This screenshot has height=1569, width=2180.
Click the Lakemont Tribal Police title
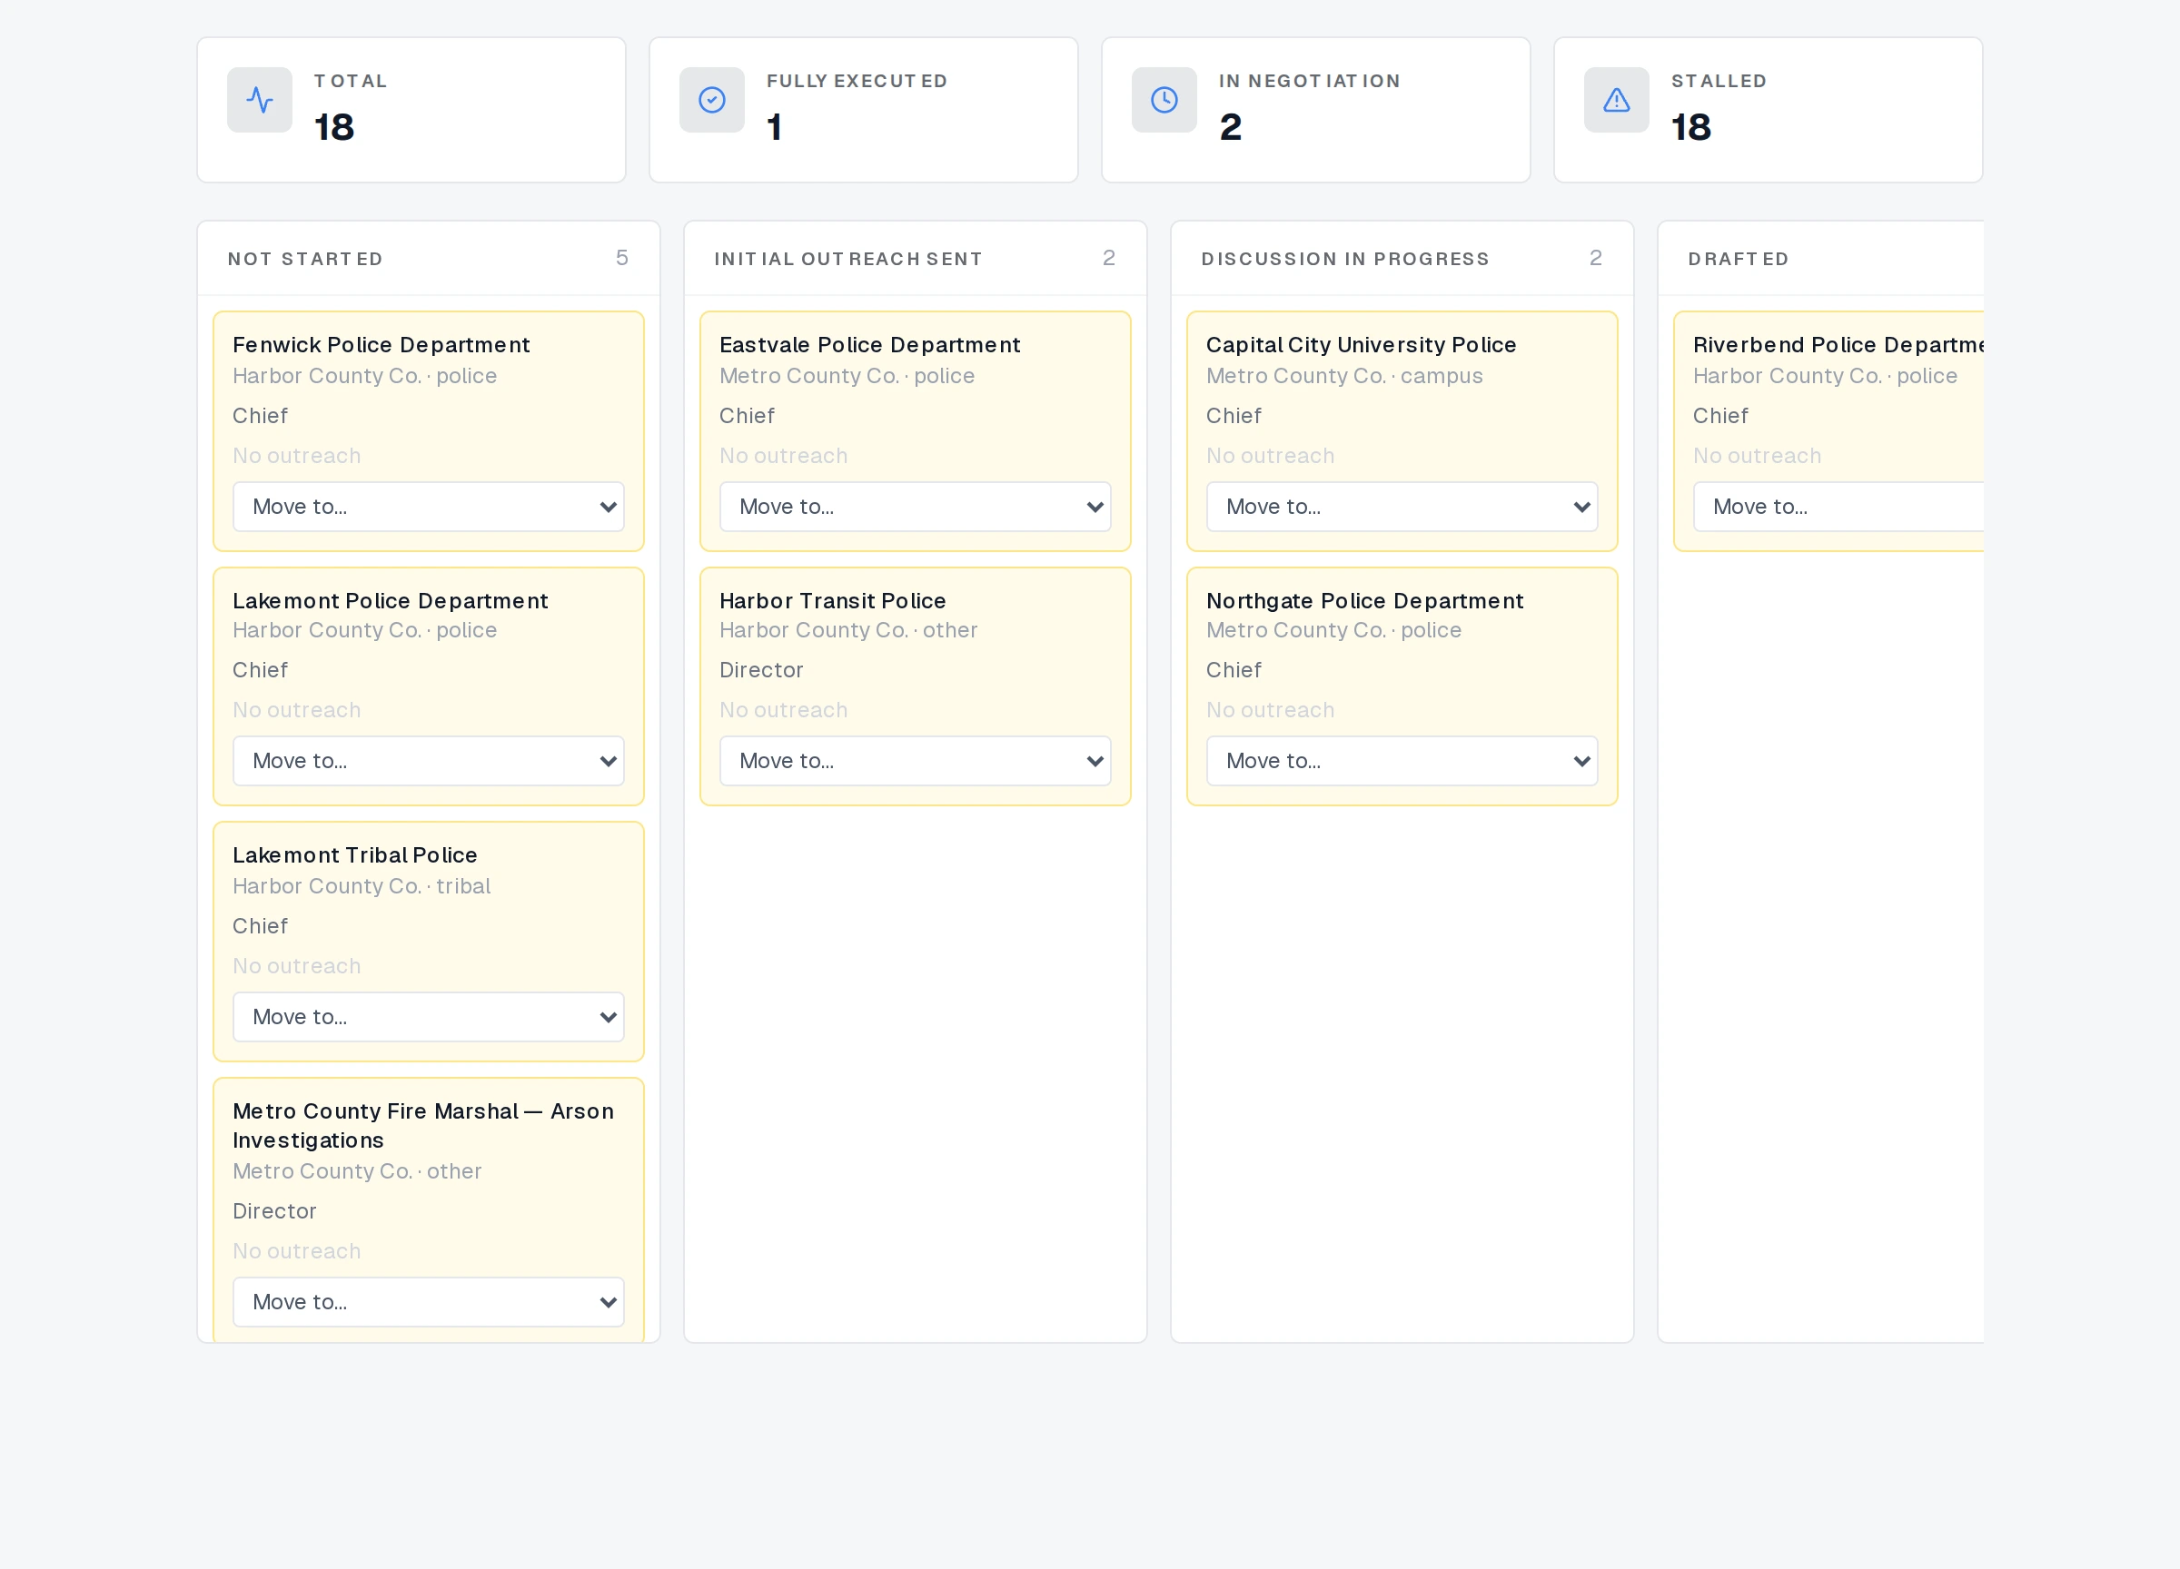(x=354, y=855)
